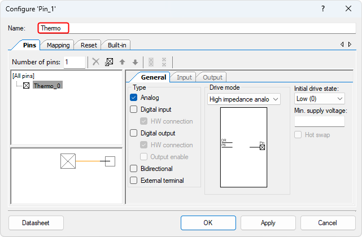Click the delete pin X icon
The width and height of the screenshot is (362, 237).
coord(96,62)
